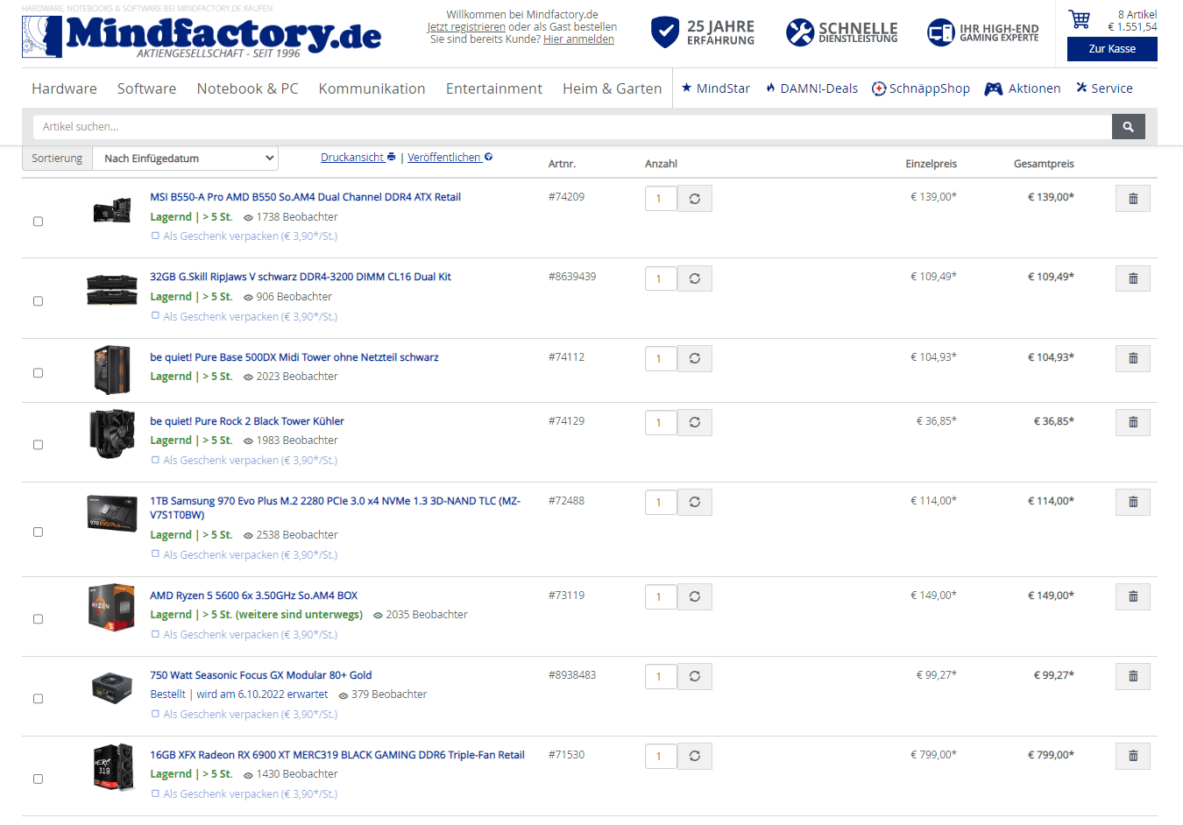This screenshot has height=825, width=1183.
Task: Open Druckansicht print view
Action: pos(358,158)
